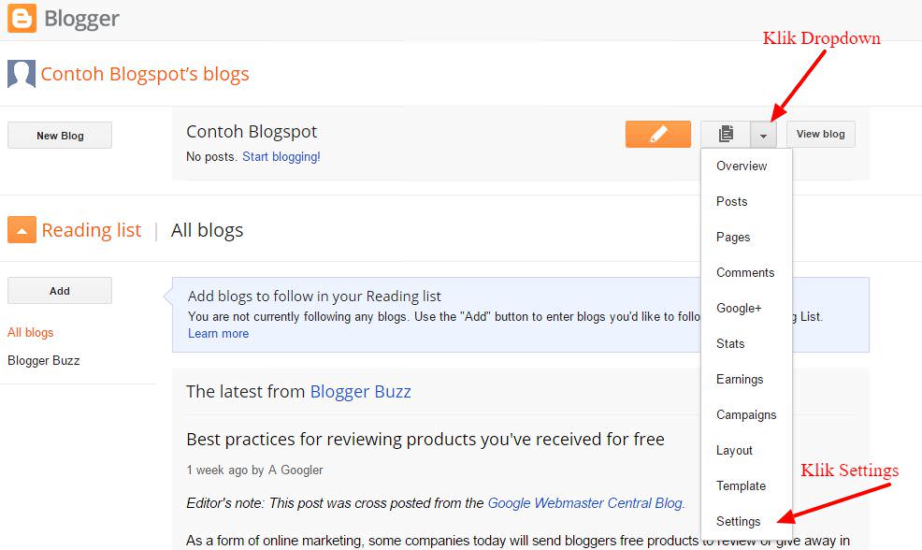Select Pages in the blog menu

pyautogui.click(x=733, y=237)
